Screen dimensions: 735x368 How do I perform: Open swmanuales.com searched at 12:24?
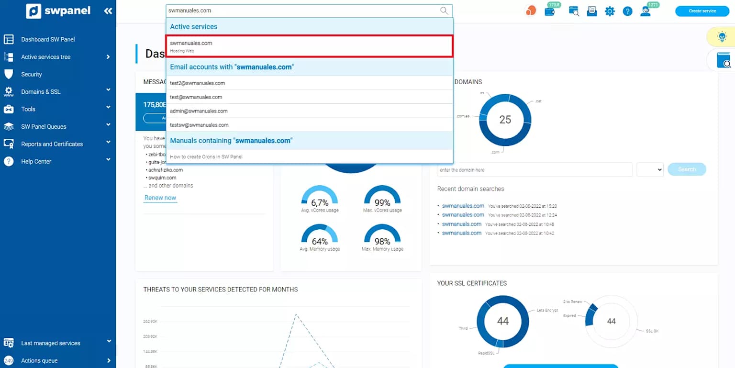click(x=463, y=215)
